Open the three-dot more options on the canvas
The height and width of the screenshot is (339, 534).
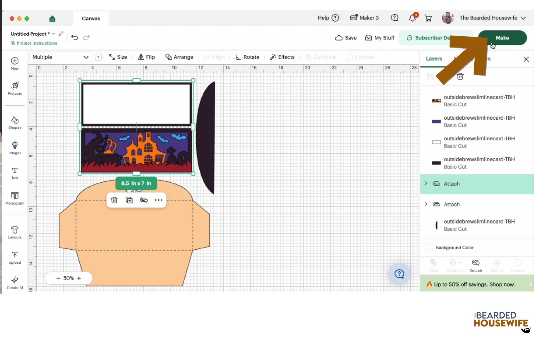(159, 200)
